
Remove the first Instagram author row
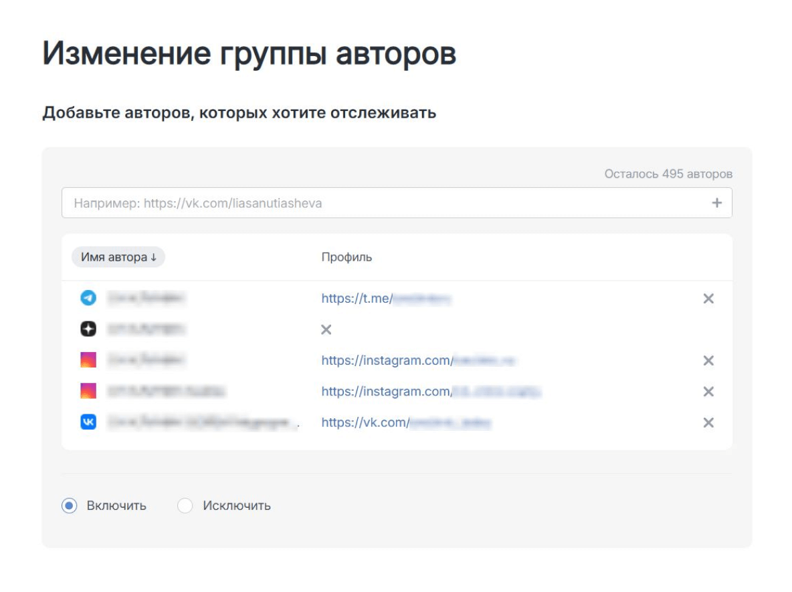(708, 361)
